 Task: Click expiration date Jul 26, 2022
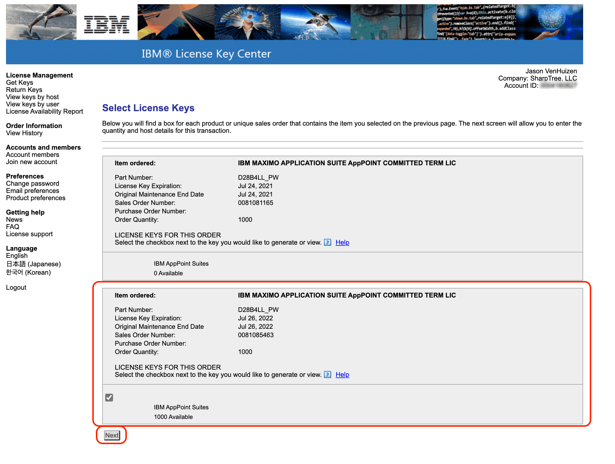click(255, 318)
